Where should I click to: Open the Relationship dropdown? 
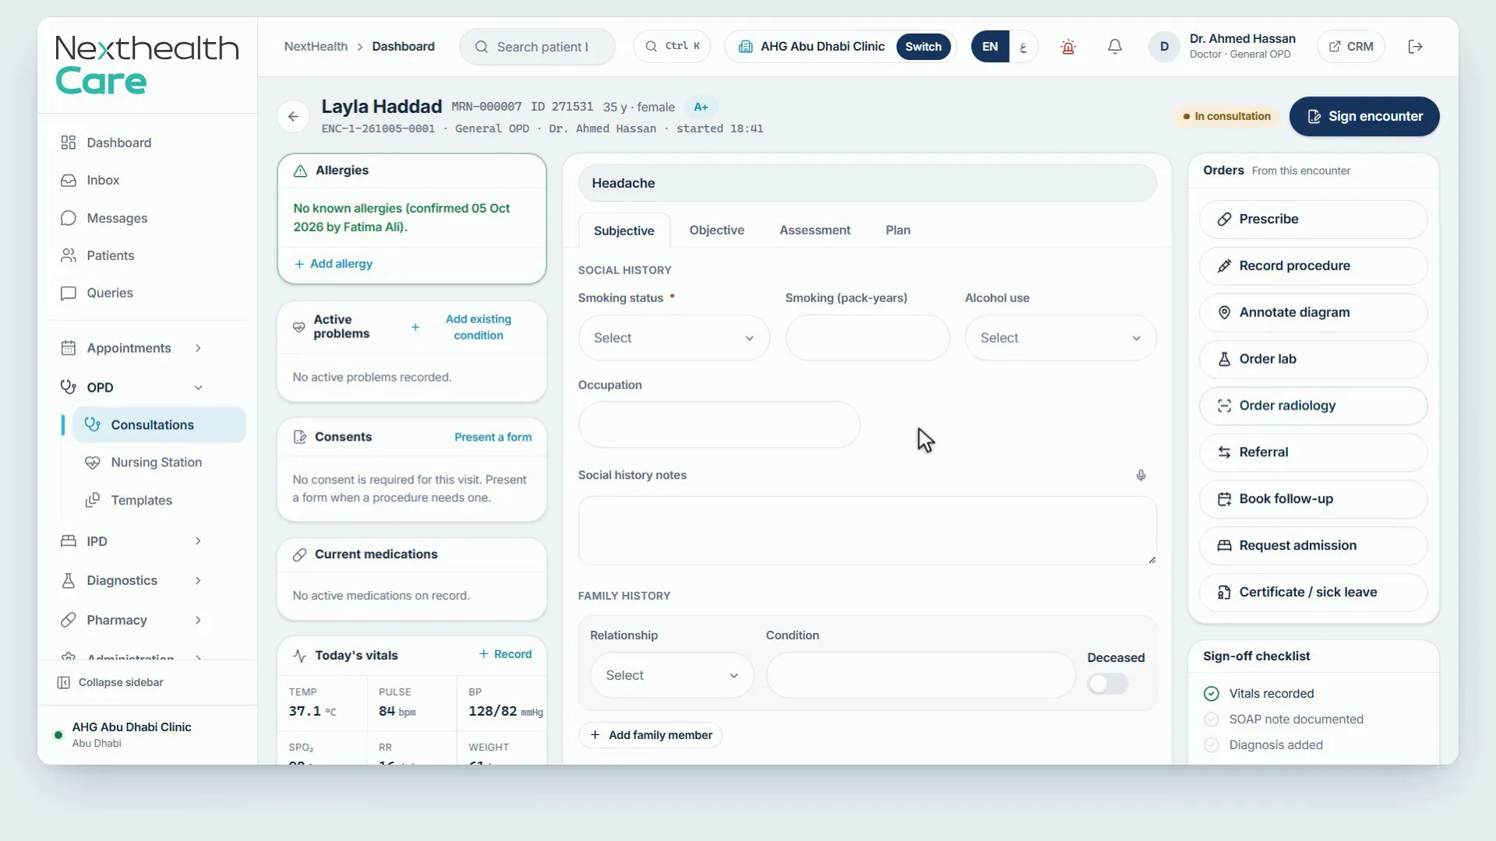coord(672,675)
